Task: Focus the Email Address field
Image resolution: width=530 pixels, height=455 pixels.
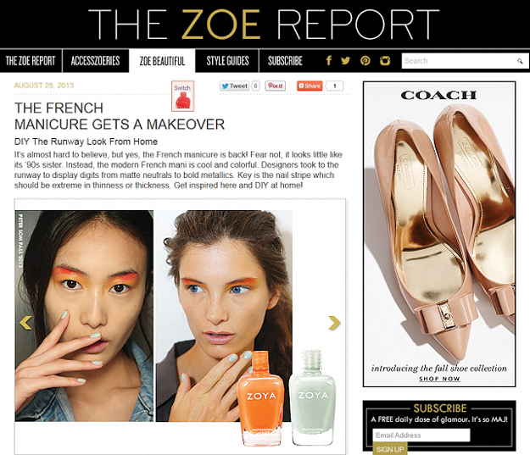Action: coord(421,435)
